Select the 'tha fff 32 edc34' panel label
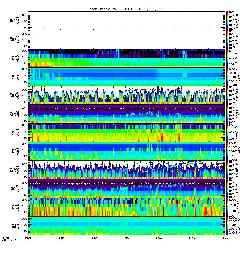Viewport: 240px width, 256px height. [x=14, y=20]
